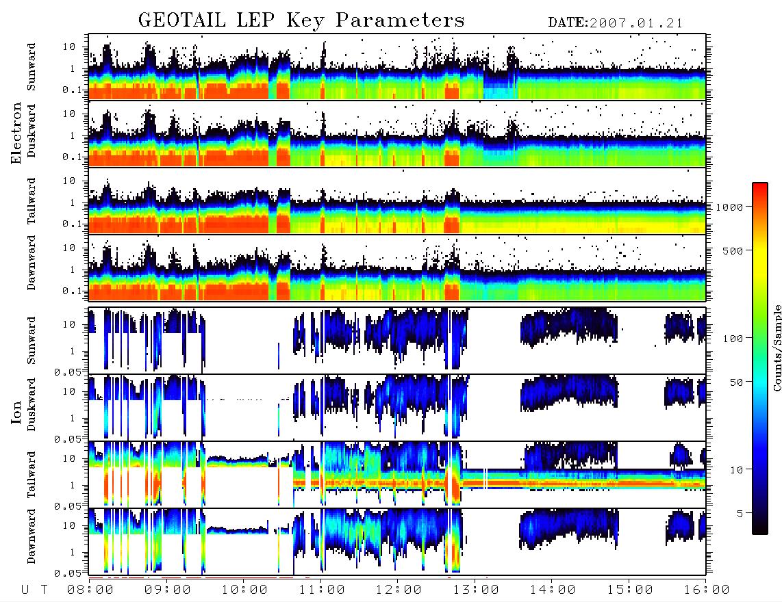The width and height of the screenshot is (782, 602).
Task: Click the DATE:2007.01.21 label
Action: pyautogui.click(x=616, y=23)
